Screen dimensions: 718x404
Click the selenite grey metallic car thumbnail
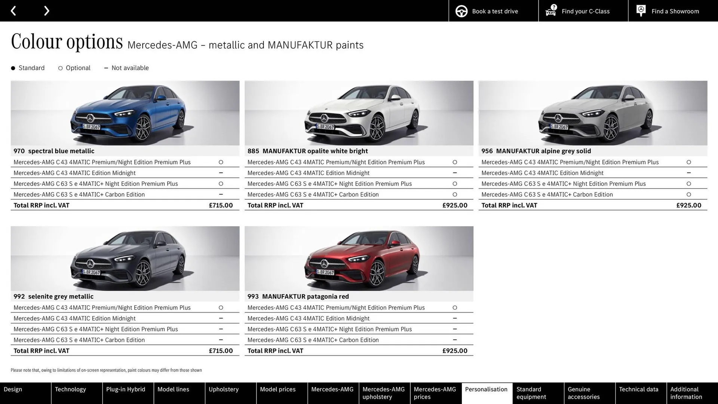[x=125, y=258]
